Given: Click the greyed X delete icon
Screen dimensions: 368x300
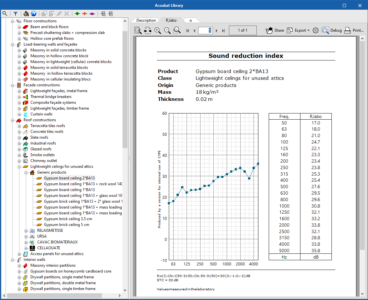Looking at the screenshot, I should tap(67, 14).
